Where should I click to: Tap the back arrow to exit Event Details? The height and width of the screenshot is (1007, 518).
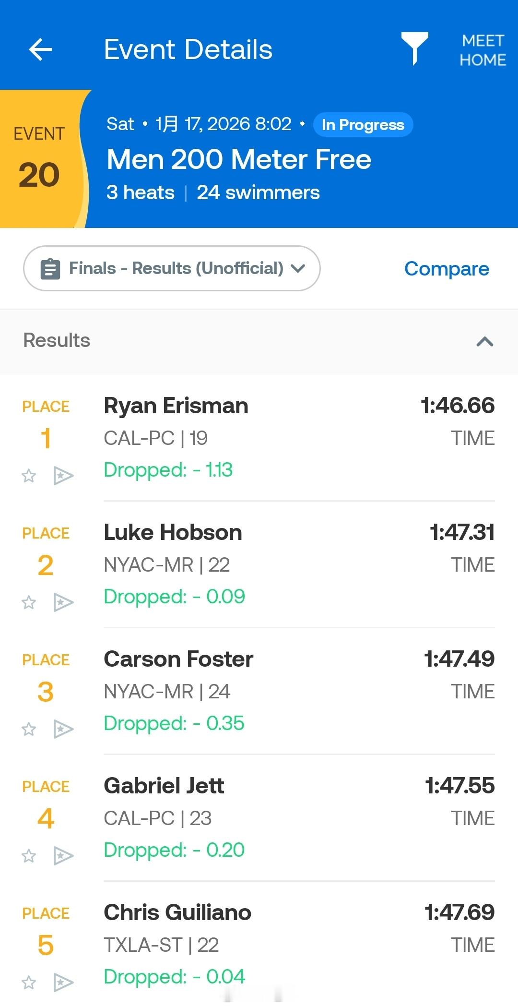point(41,49)
